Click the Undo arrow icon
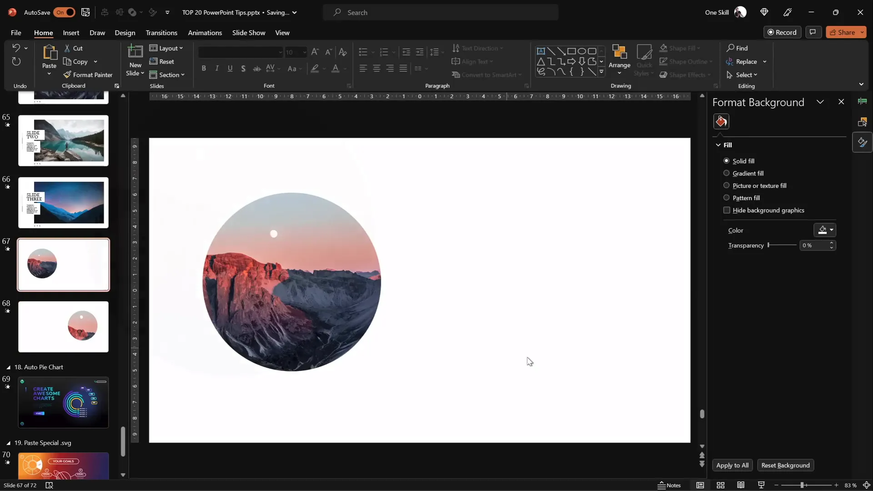Viewport: 873px width, 491px height. [16, 48]
